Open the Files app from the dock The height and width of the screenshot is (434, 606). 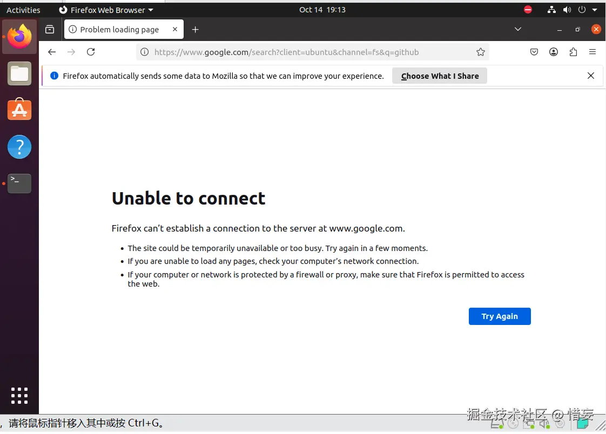tap(19, 73)
